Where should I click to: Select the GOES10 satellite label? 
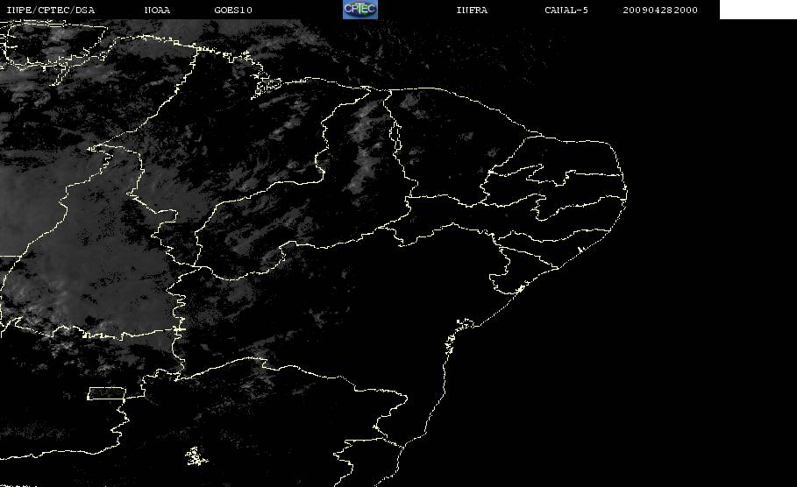pos(233,11)
